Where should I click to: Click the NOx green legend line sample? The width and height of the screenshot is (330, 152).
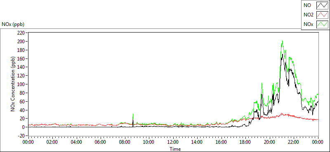pyautogui.click(x=322, y=24)
